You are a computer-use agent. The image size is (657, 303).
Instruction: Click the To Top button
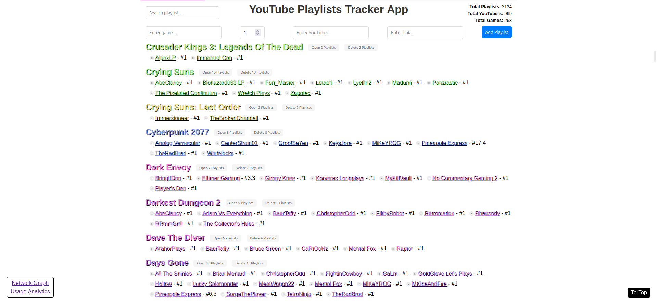[x=638, y=292]
